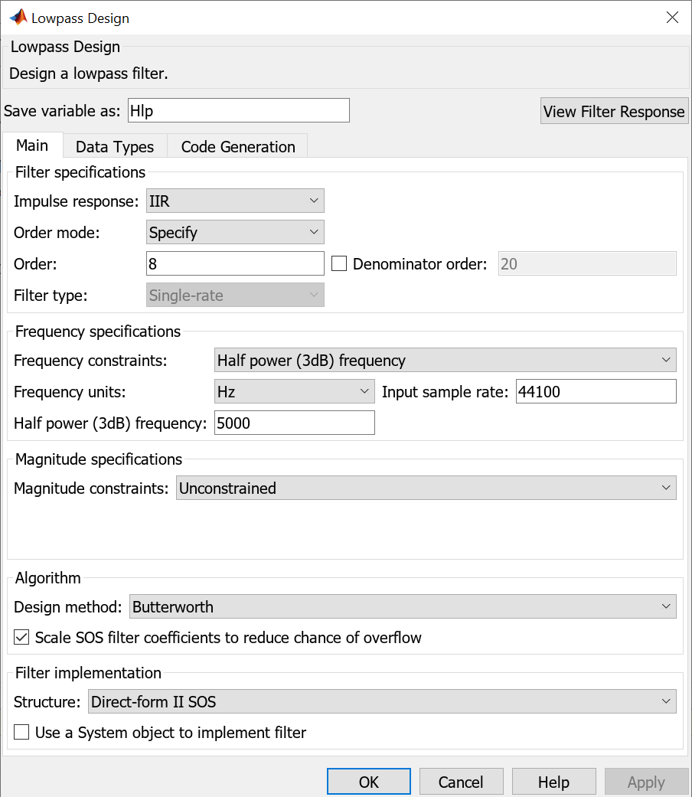Click the View Filter Response button
Image resolution: width=692 pixels, height=797 pixels.
614,111
